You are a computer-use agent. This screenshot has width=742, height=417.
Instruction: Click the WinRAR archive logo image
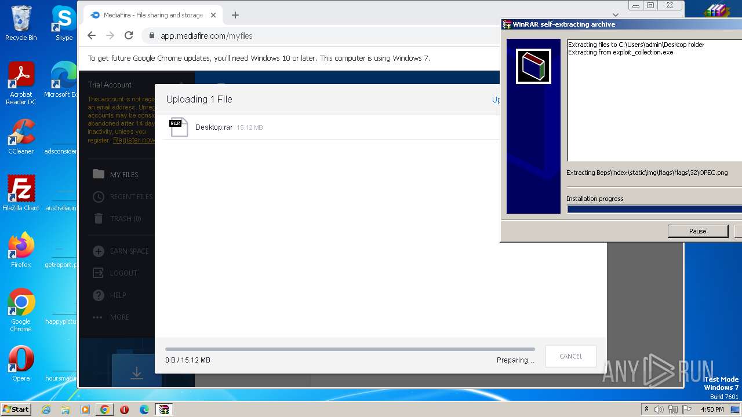click(533, 66)
